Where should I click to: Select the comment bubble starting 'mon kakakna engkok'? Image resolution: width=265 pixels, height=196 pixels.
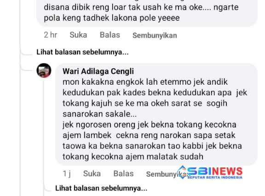coord(156,115)
